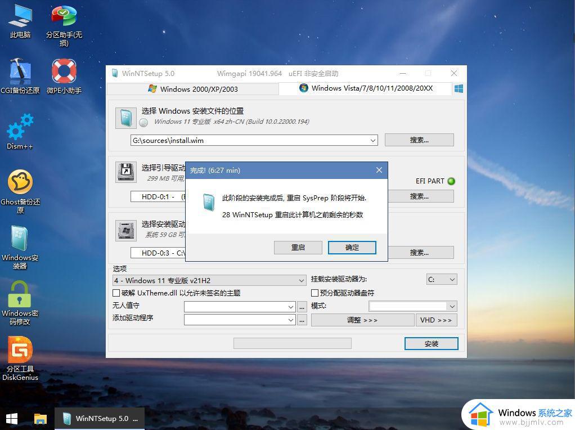
Task: Click the HDD-0:1 boot drive field
Action: coord(158,196)
